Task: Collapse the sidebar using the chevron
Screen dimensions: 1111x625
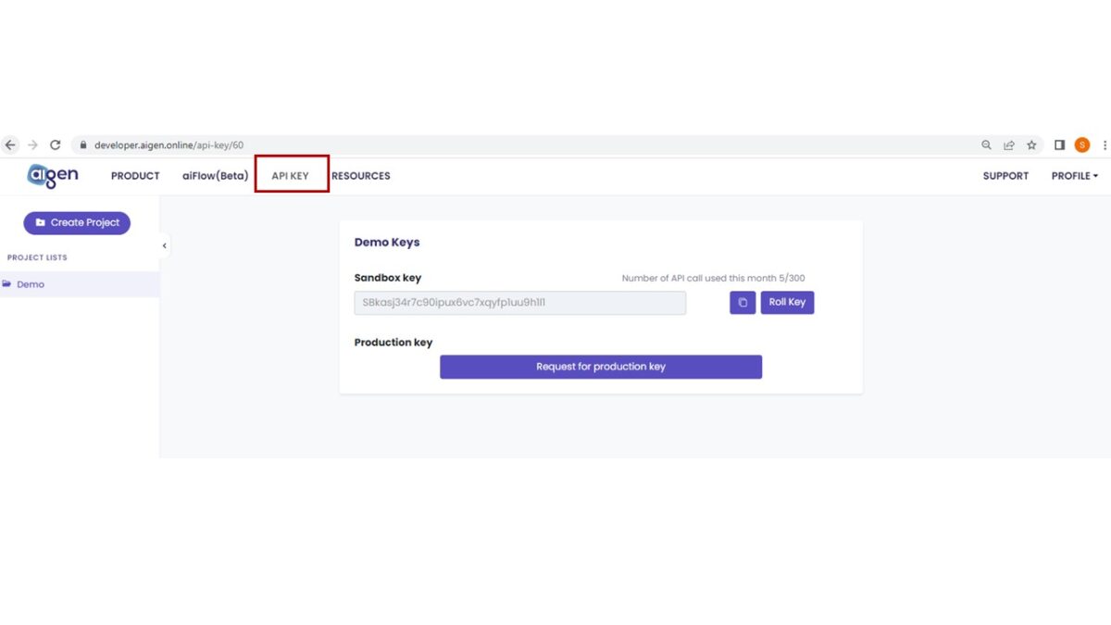Action: [x=165, y=245]
